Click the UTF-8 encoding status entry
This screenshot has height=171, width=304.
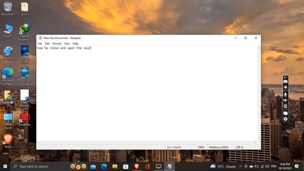point(239,147)
